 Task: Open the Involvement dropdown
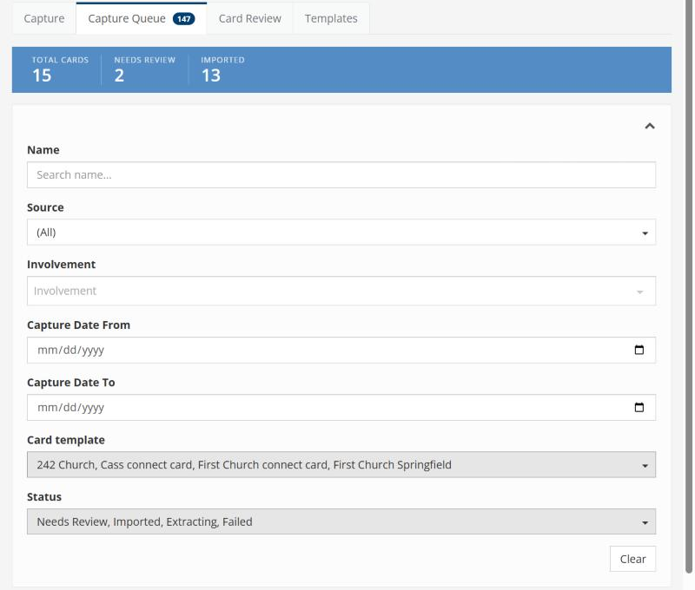(341, 291)
